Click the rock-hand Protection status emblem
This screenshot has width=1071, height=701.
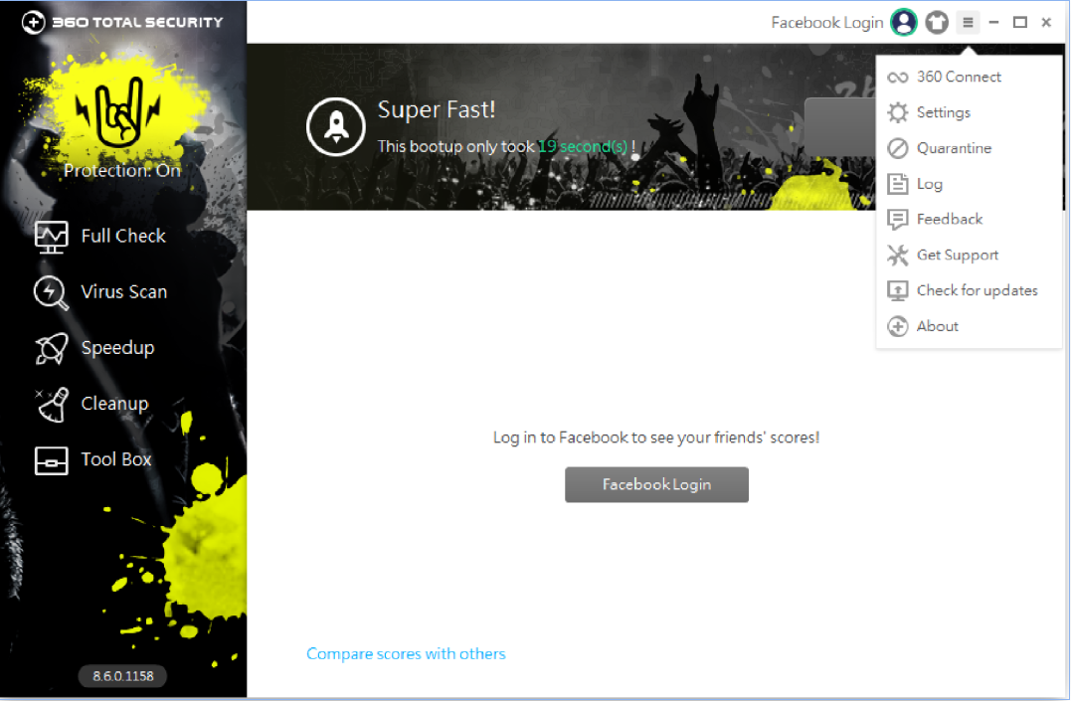click(119, 112)
